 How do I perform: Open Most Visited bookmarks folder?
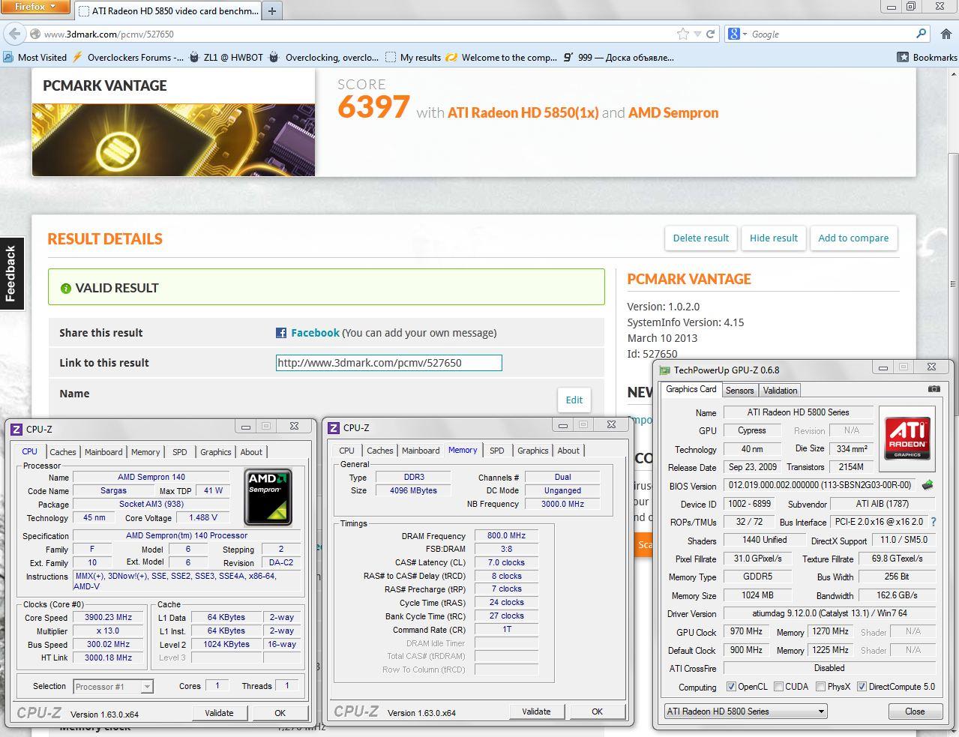coord(34,57)
